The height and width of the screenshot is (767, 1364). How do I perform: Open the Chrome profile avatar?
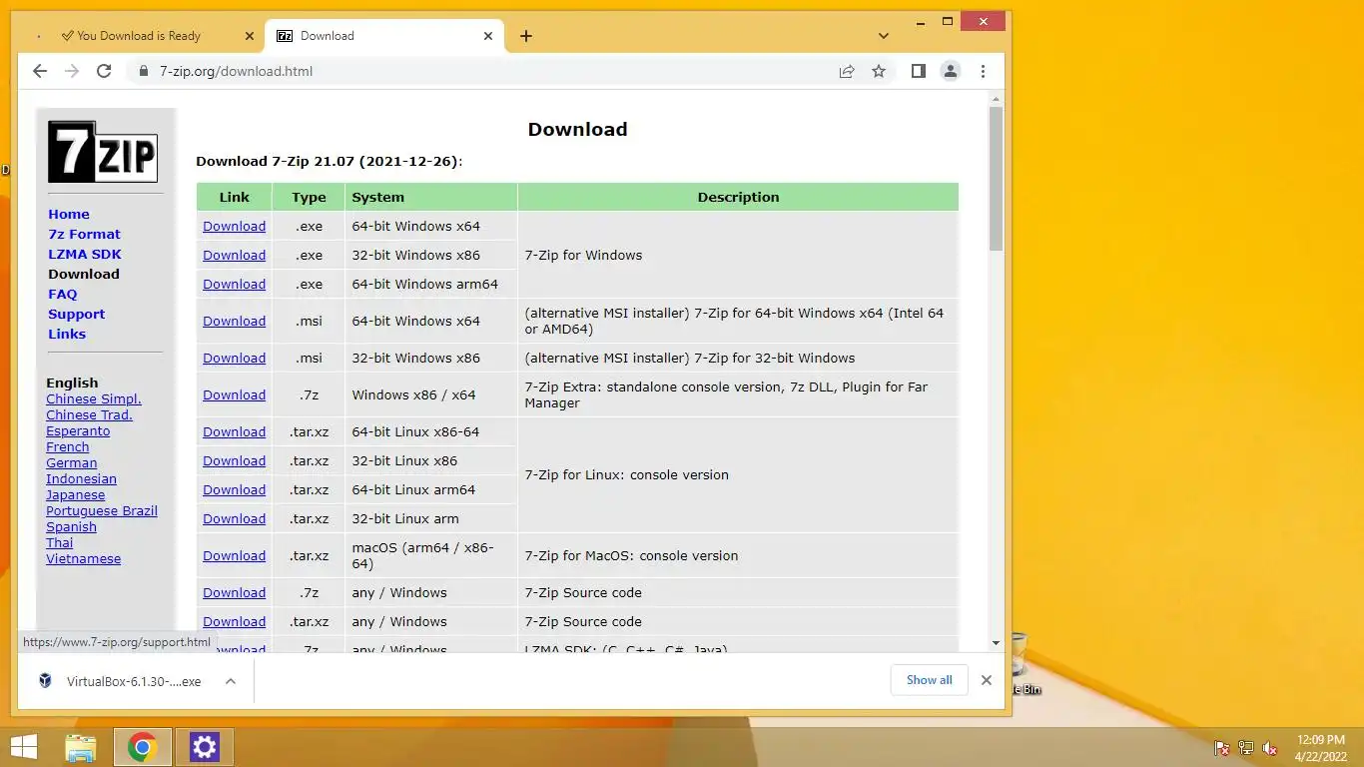(x=951, y=71)
